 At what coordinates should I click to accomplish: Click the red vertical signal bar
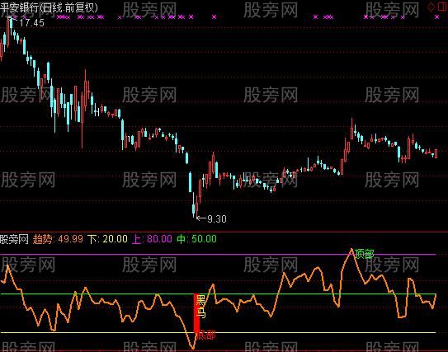tap(196, 313)
